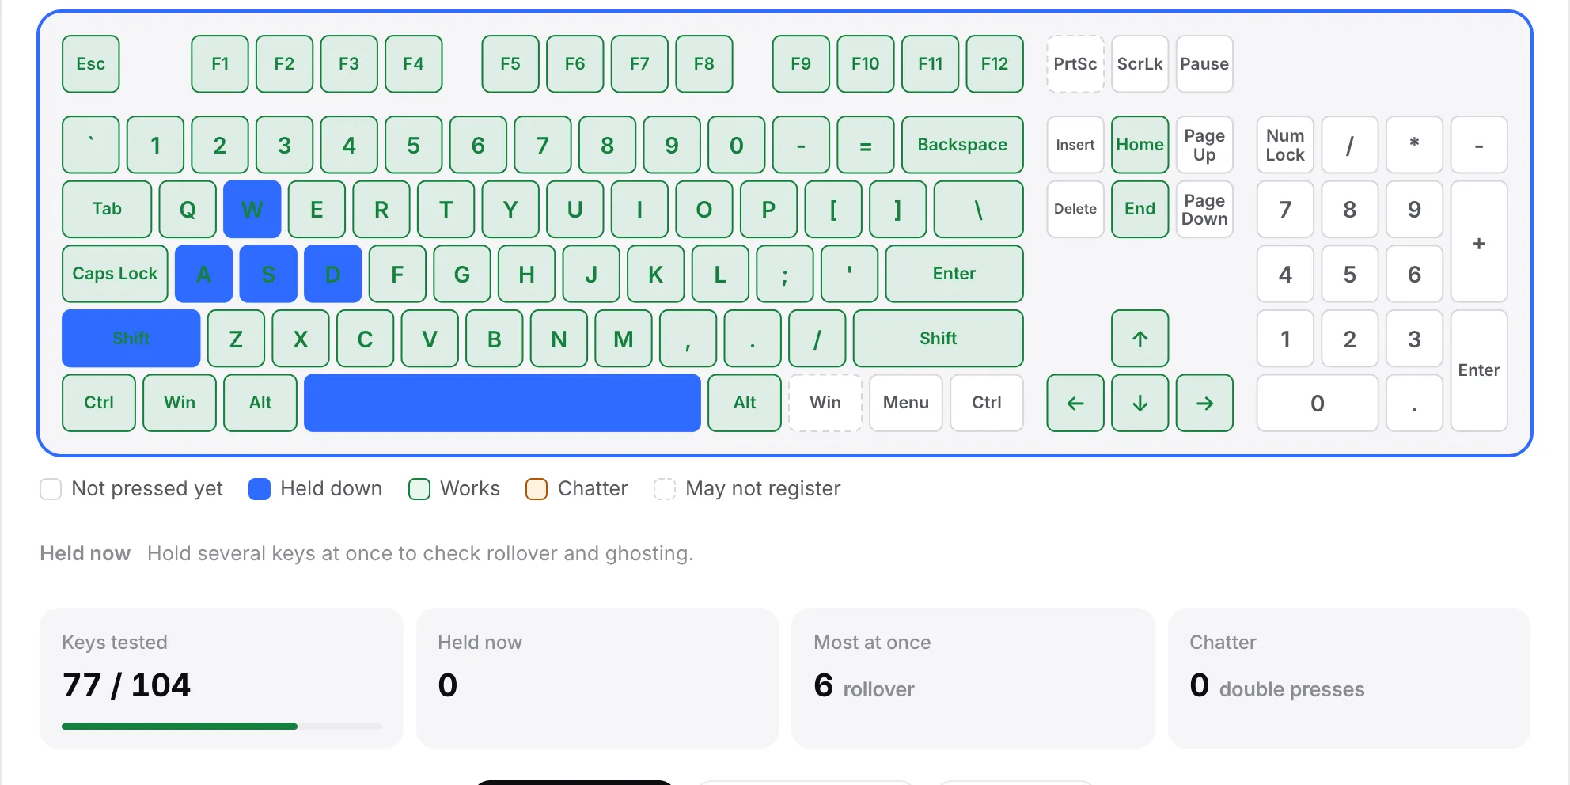
Task: Click the Page Down key
Action: pyautogui.click(x=1204, y=209)
